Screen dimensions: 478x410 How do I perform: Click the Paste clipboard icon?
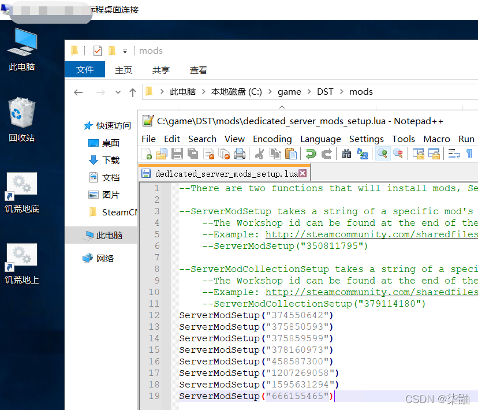pyautogui.click(x=291, y=154)
